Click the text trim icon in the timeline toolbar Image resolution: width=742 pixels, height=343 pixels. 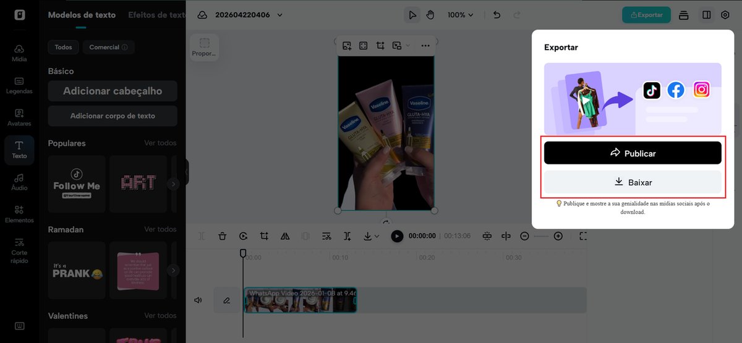(x=327, y=236)
